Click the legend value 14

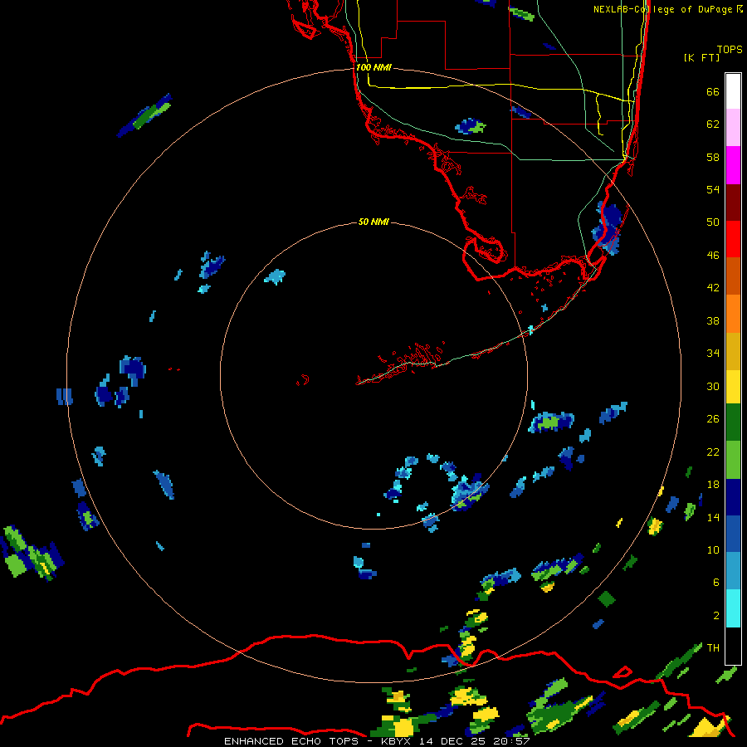click(713, 517)
